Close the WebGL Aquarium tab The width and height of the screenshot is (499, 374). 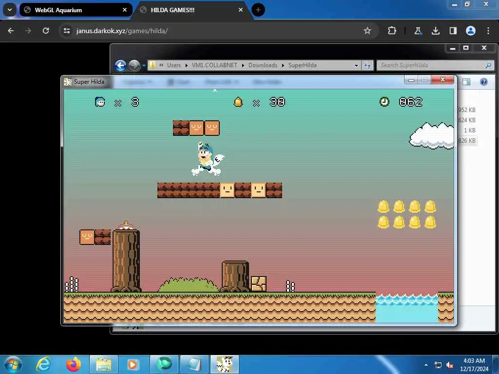tap(125, 10)
